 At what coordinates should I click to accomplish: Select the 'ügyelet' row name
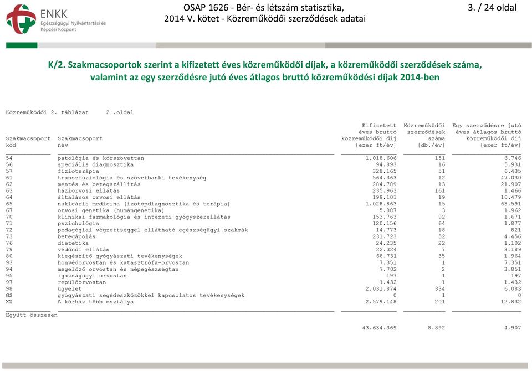click(70, 289)
